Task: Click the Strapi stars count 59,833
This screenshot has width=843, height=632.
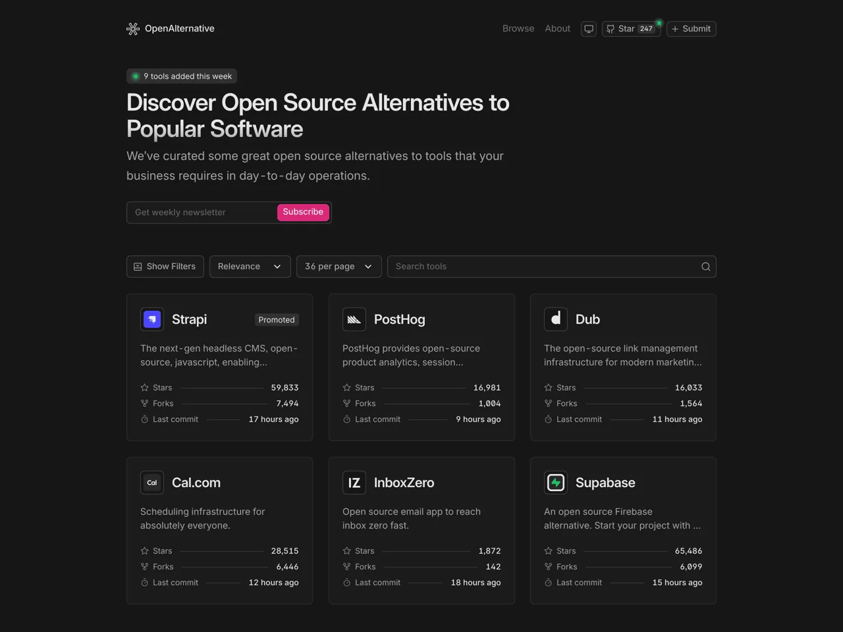Action: 285,388
